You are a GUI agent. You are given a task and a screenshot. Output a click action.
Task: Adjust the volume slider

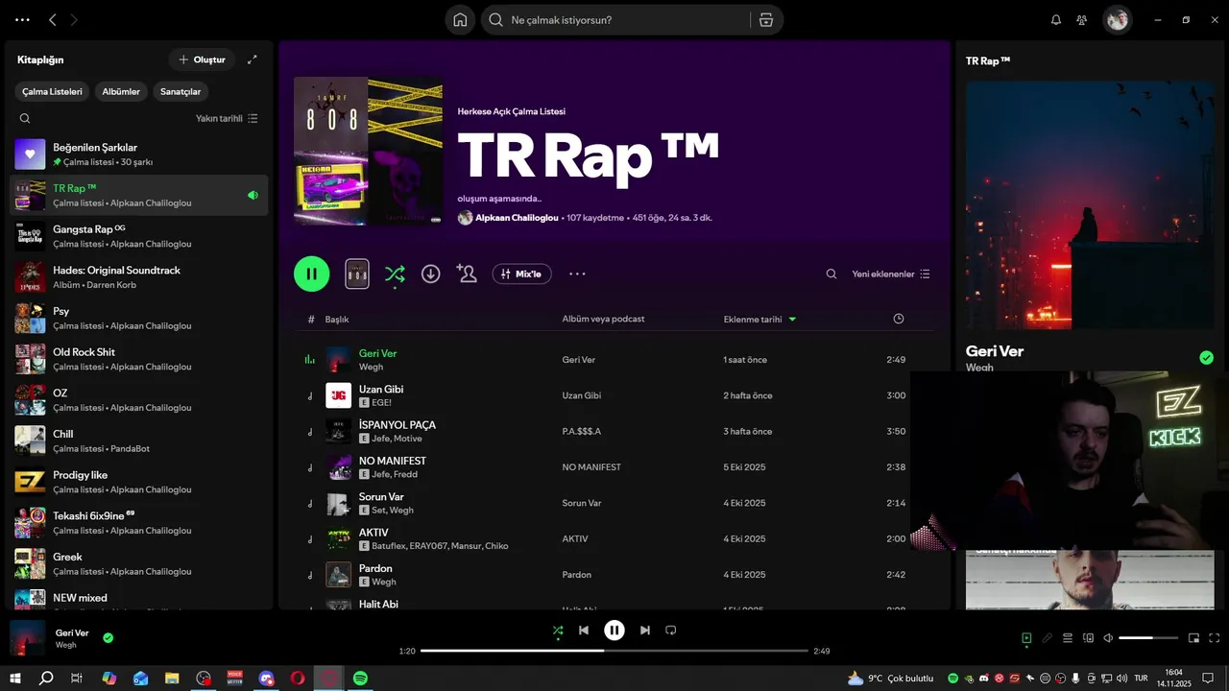1148,638
